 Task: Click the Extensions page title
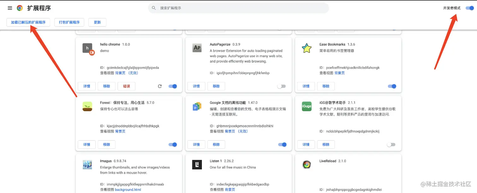[39, 8]
